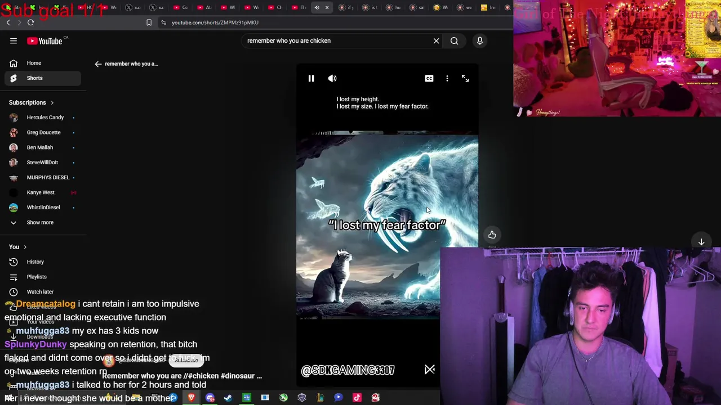Mute the active tab via speaker icon

[317, 7]
